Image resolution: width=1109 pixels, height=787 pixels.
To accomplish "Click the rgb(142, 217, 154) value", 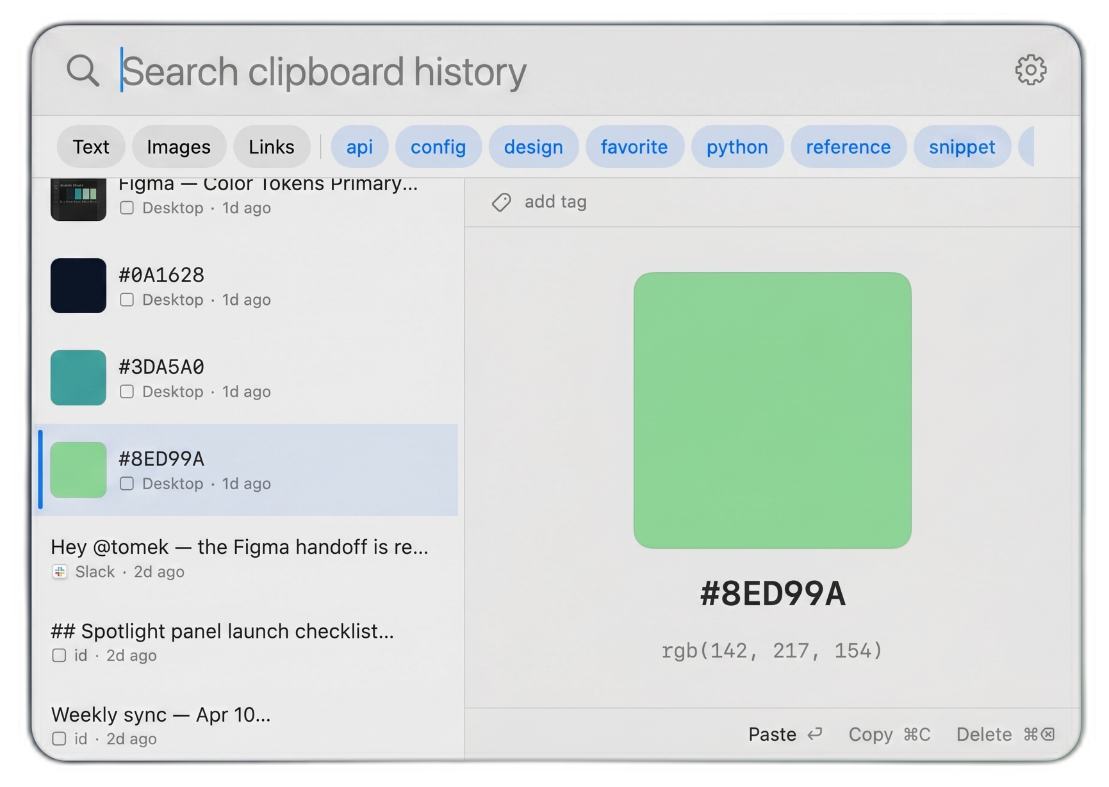I will [772, 651].
